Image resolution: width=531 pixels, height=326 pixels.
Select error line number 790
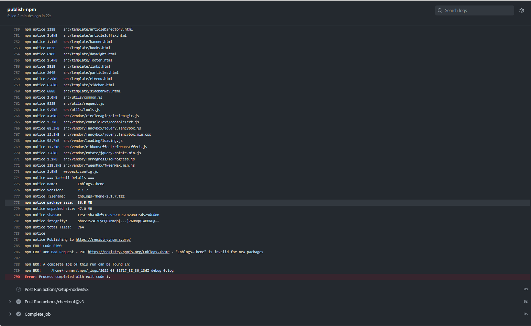(16, 277)
